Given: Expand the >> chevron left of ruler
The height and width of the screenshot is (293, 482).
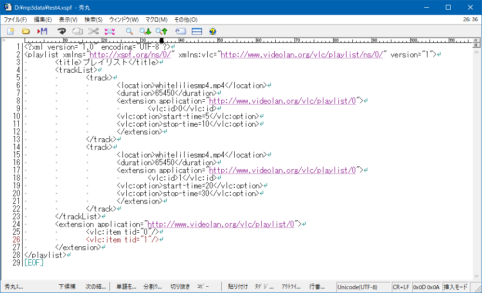Looking at the screenshot, I should point(4,40).
